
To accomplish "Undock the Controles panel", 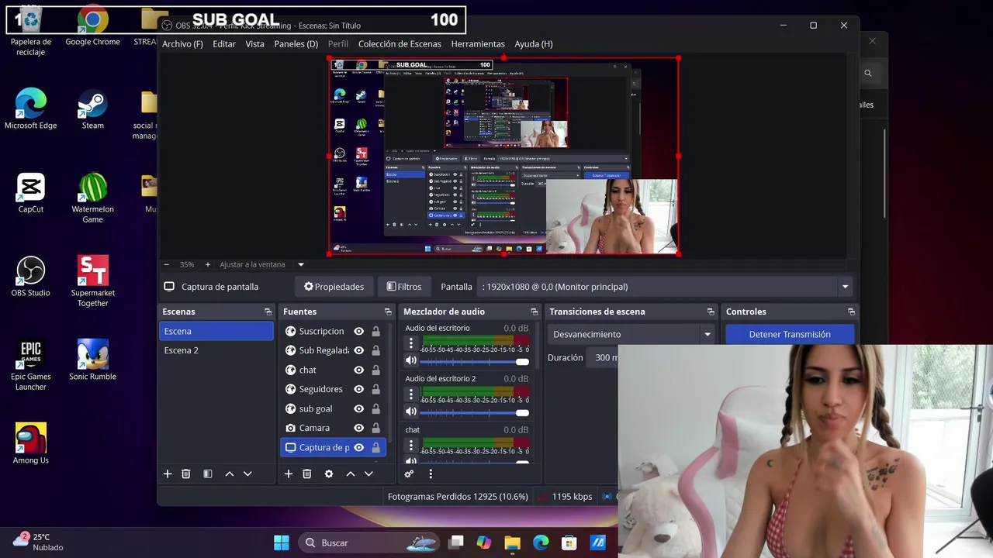I will tap(851, 312).
